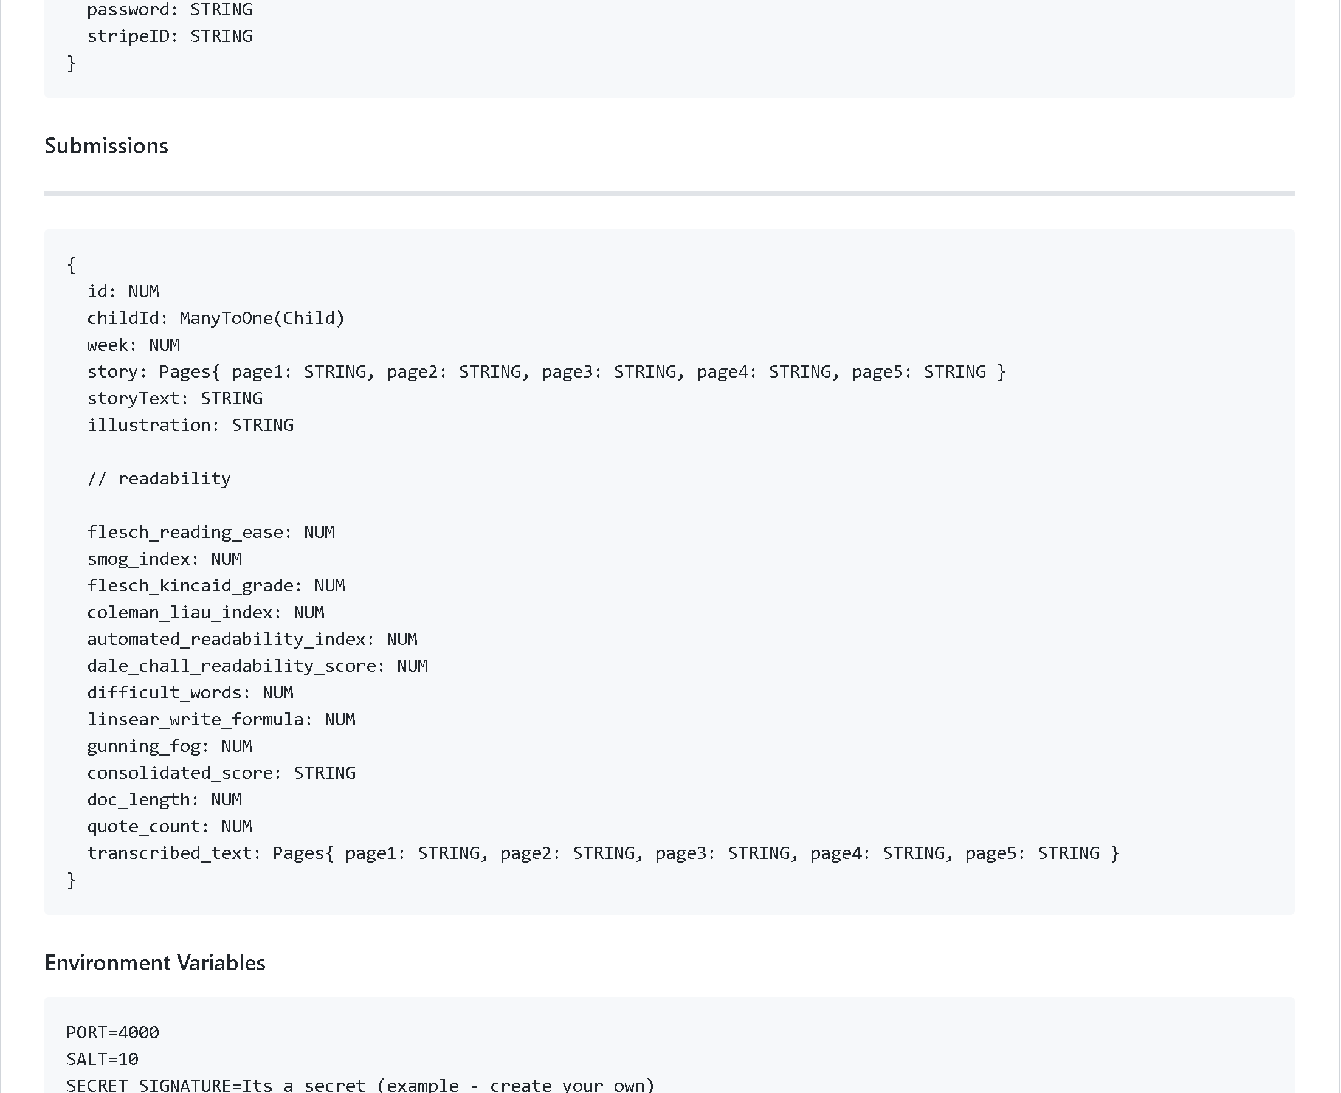1341x1093 pixels.
Task: Click the stripeID: STRING line
Action: pos(170,36)
